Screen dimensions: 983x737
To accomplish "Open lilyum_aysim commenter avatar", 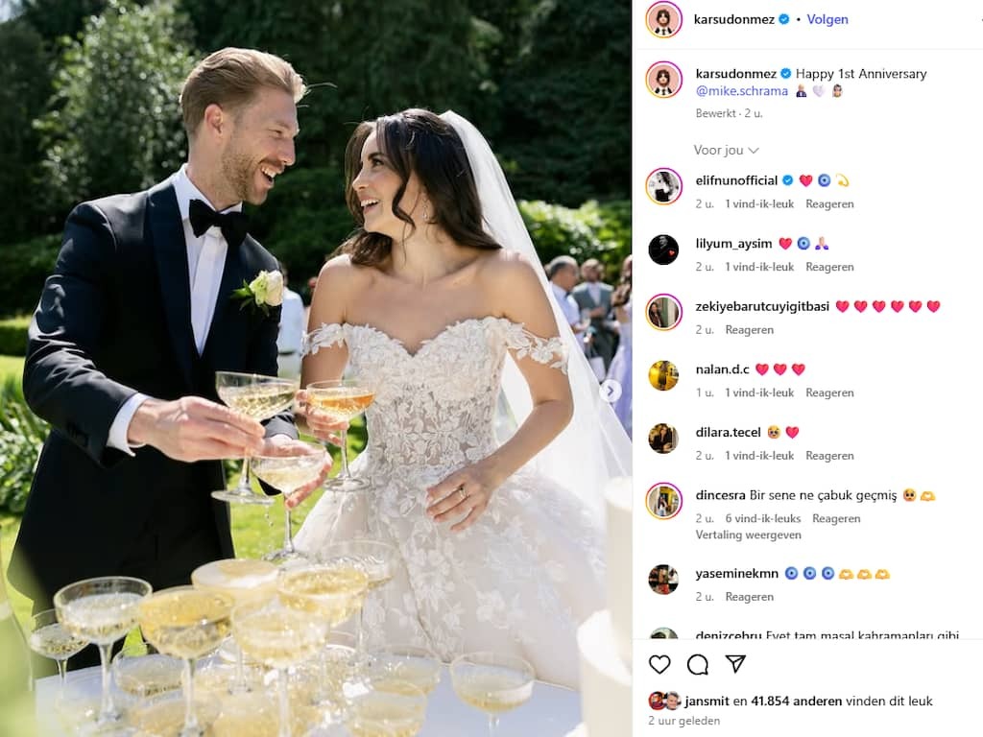I will point(664,250).
